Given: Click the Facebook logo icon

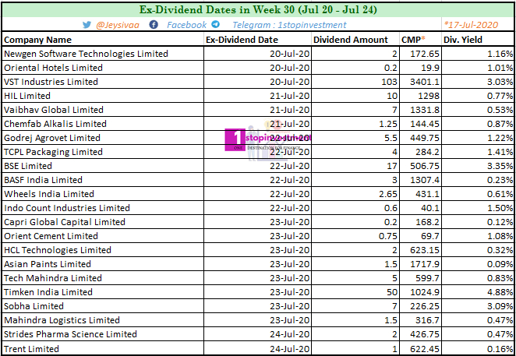Looking at the screenshot, I should coord(154,25).
